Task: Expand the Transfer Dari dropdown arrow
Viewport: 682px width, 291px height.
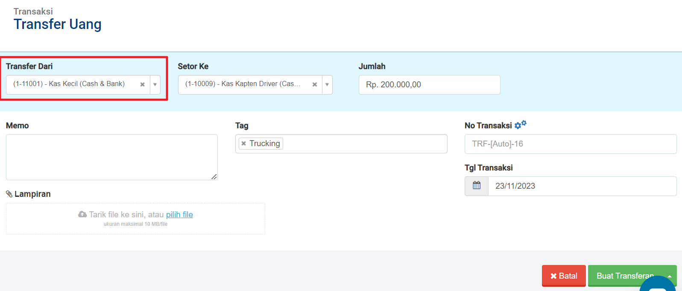Action: (155, 84)
